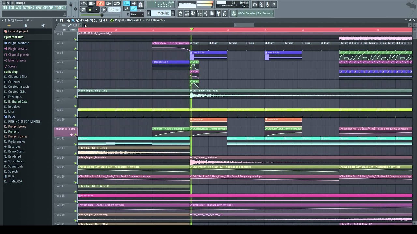Open the ADD menu

[x=19, y=8]
